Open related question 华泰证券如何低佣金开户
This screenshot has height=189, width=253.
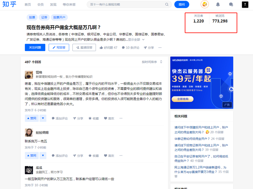pos(192,139)
